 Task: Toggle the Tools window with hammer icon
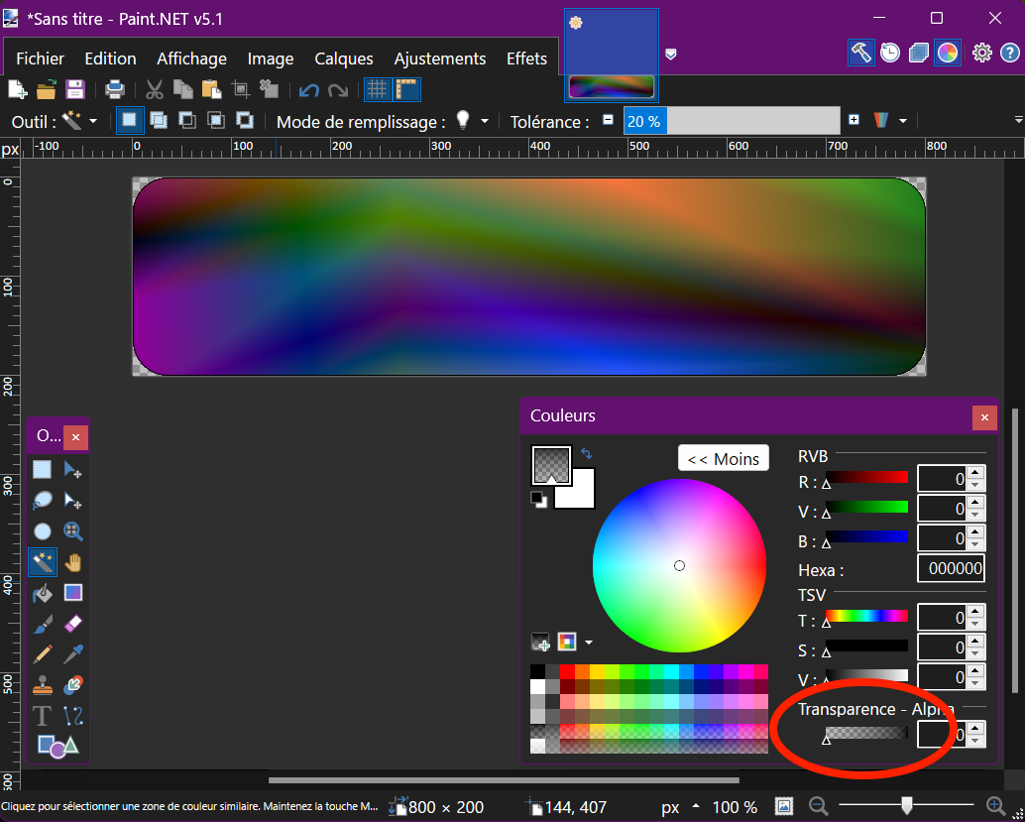click(860, 53)
